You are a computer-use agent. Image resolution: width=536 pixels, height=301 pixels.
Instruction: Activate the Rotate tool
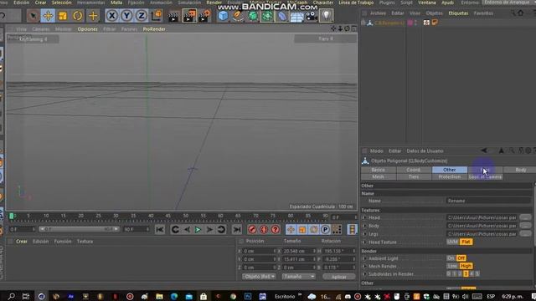coord(78,16)
